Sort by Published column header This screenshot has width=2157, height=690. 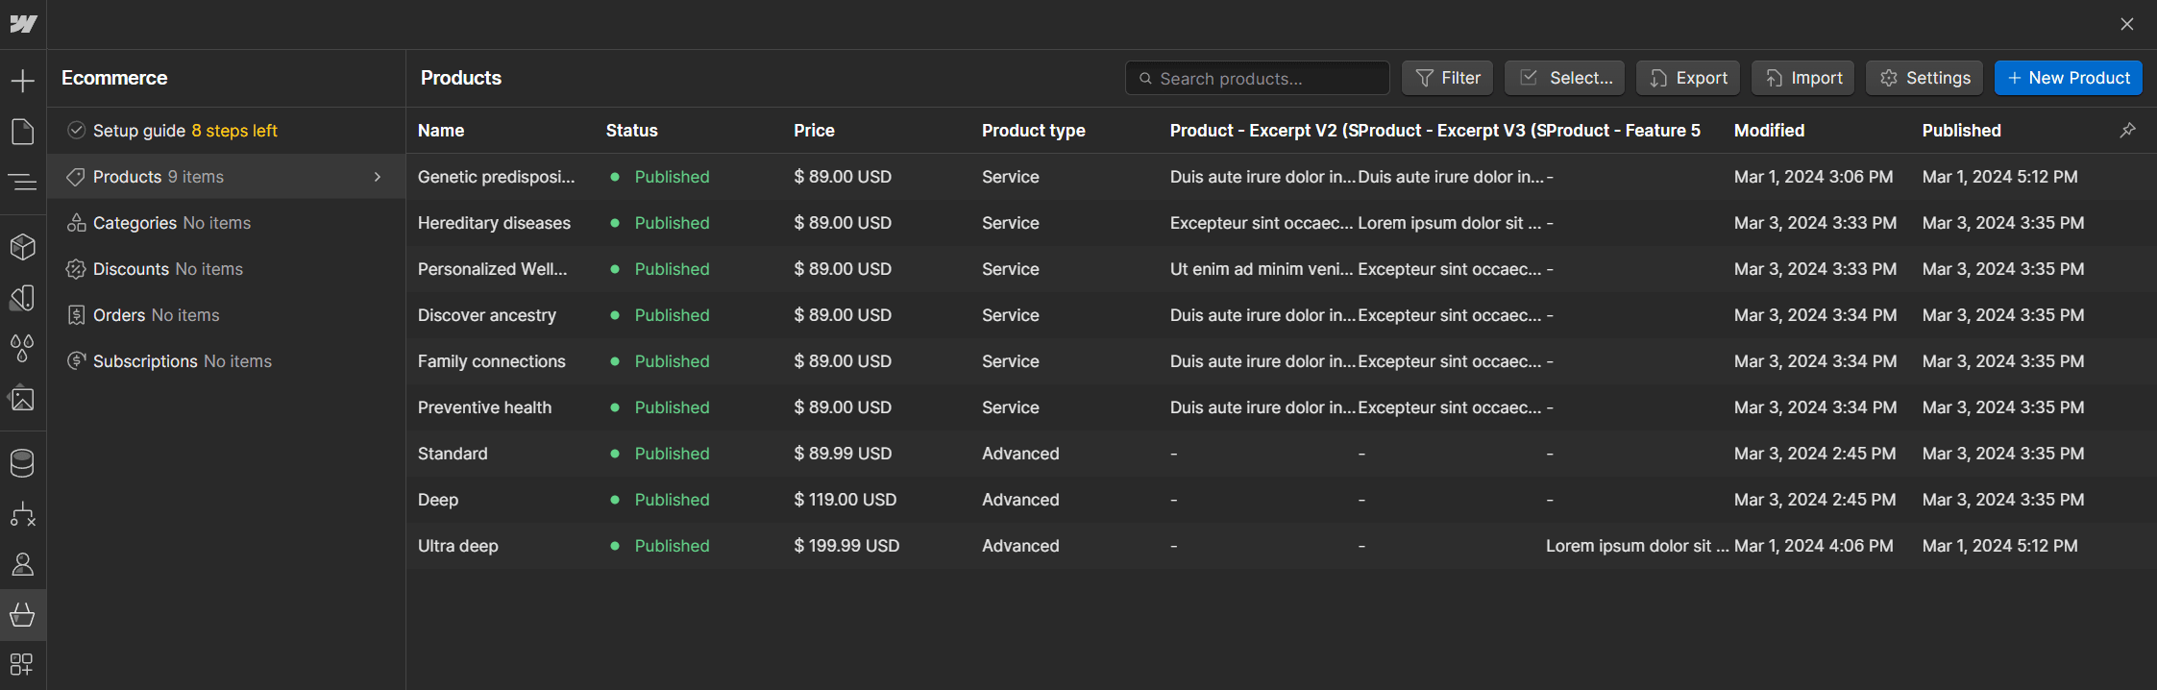pos(1962,131)
